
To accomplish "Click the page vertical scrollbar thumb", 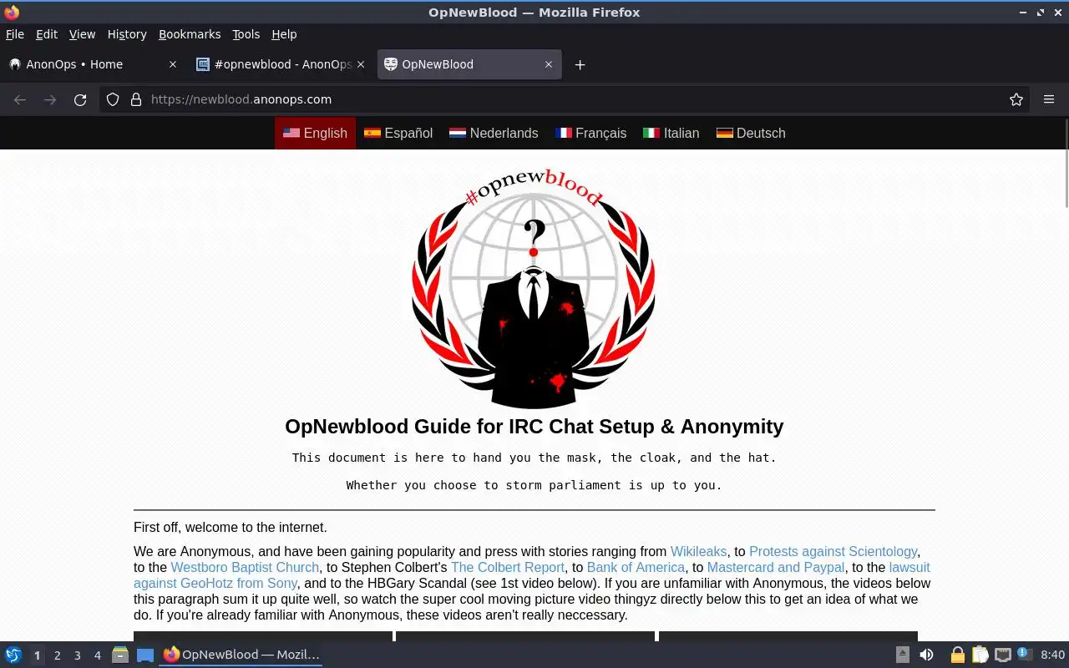I will tap(1065, 164).
